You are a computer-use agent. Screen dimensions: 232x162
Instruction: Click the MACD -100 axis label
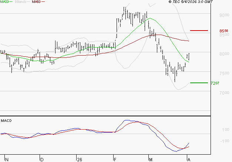tap(225, 141)
